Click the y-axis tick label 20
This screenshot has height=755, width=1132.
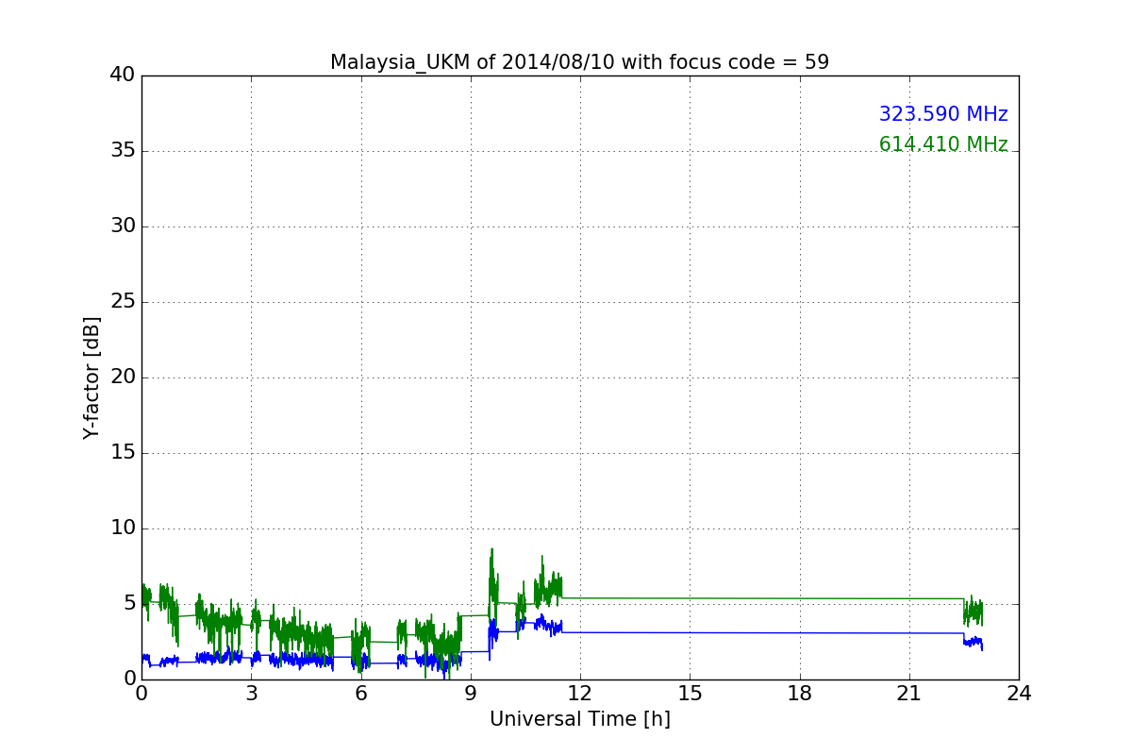tap(123, 377)
